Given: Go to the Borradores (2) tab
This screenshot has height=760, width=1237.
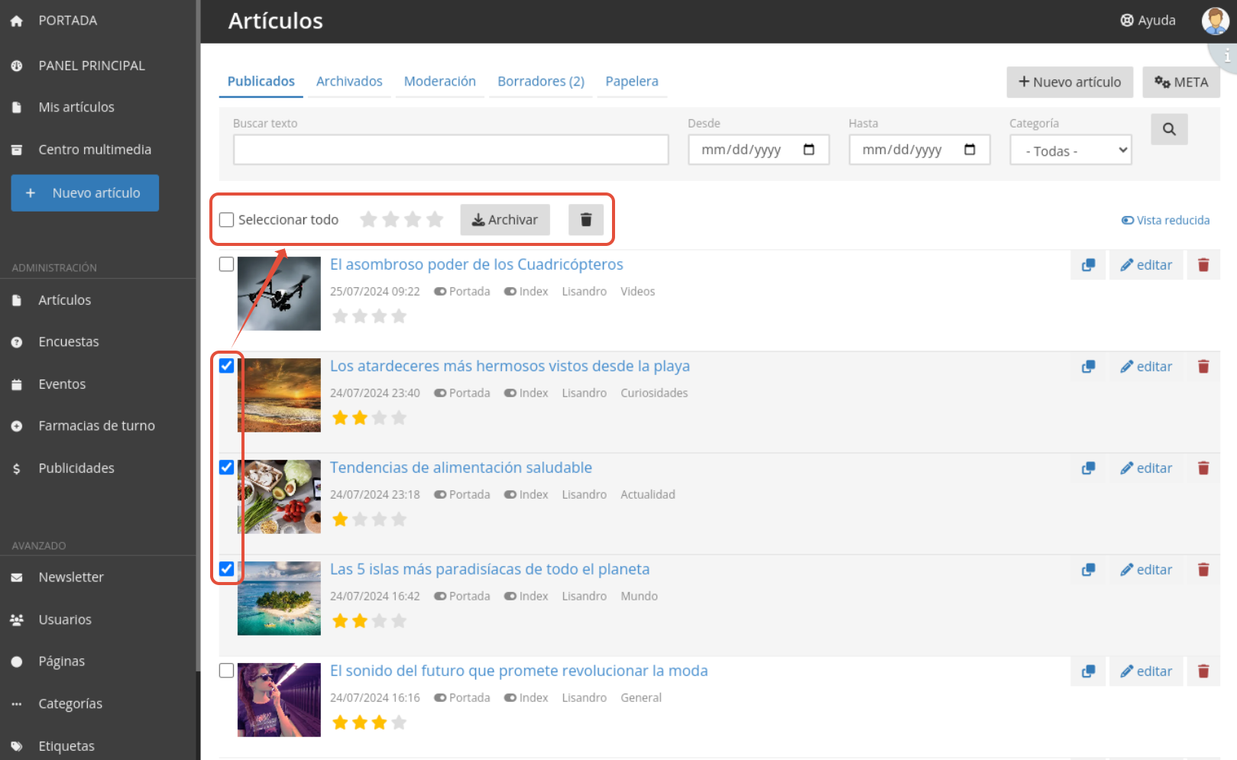Looking at the screenshot, I should (541, 81).
